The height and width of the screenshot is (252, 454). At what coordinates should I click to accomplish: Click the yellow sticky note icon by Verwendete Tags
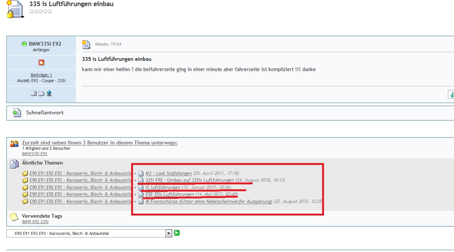(x=14, y=217)
